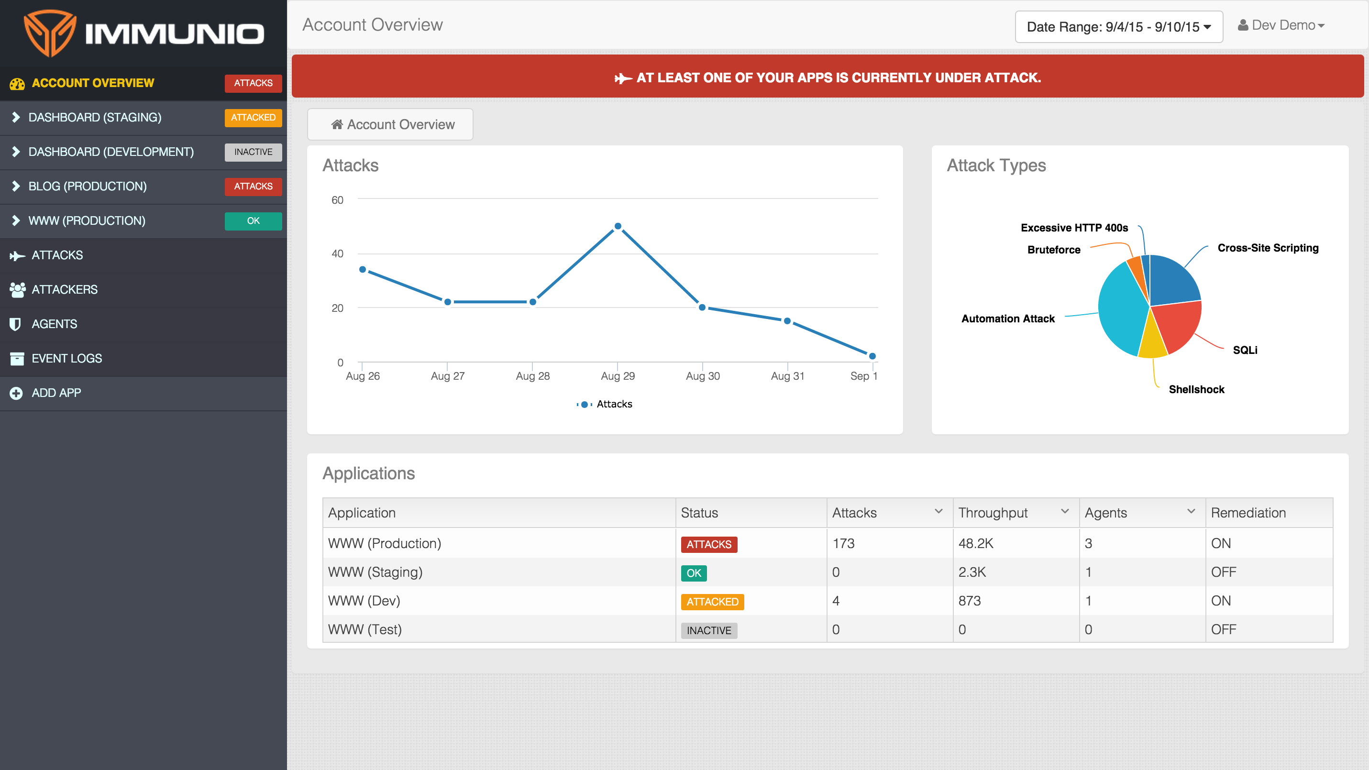The height and width of the screenshot is (770, 1369).
Task: Click the Attacks jet icon in sidebar
Action: point(17,255)
